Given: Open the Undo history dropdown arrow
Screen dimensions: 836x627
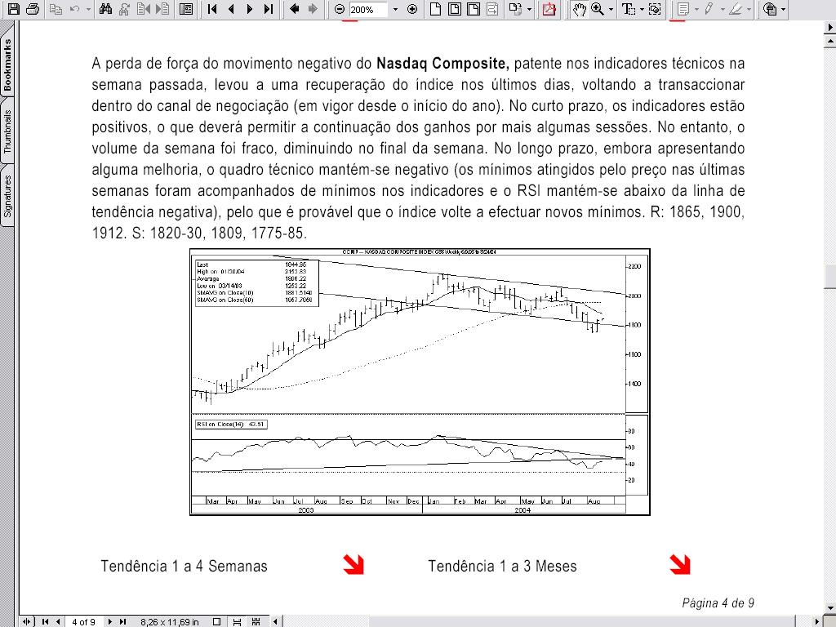Looking at the screenshot, I should [x=88, y=9].
